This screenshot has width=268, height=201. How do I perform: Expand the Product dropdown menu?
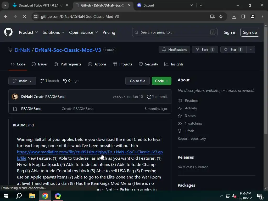[28, 32]
